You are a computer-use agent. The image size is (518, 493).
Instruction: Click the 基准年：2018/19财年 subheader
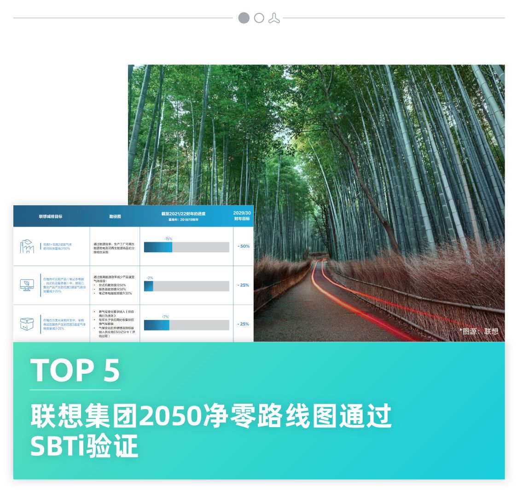[183, 220]
